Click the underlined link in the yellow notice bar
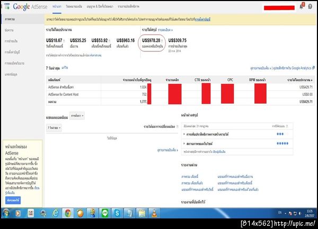This screenshot has width=318, height=229. (202, 20)
